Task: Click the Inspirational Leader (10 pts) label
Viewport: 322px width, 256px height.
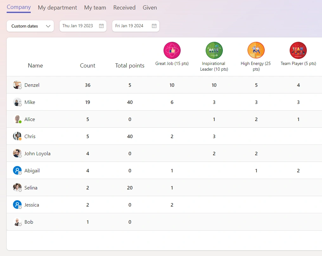Action: coord(214,66)
